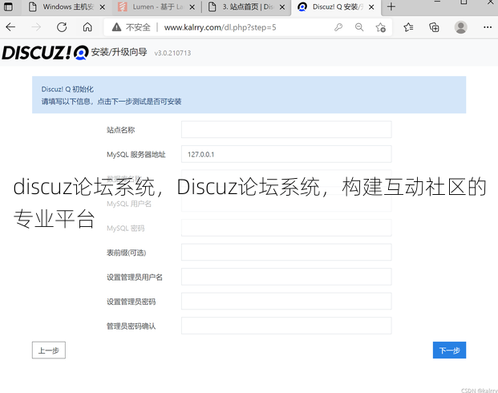The height and width of the screenshot is (393, 498).
Task: Focus the 设置管理员密码 field
Action: (286, 302)
